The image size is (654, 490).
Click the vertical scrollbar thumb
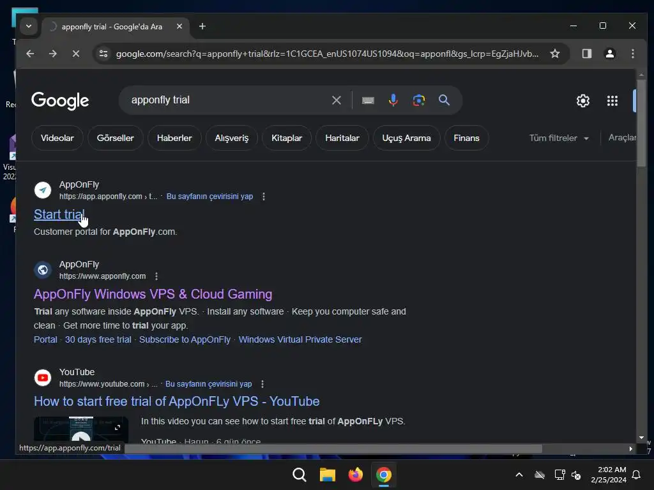tap(641, 123)
